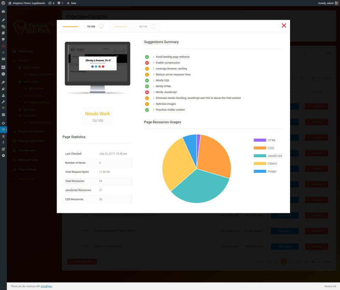Click New in the admin bar

click(x=71, y=3)
